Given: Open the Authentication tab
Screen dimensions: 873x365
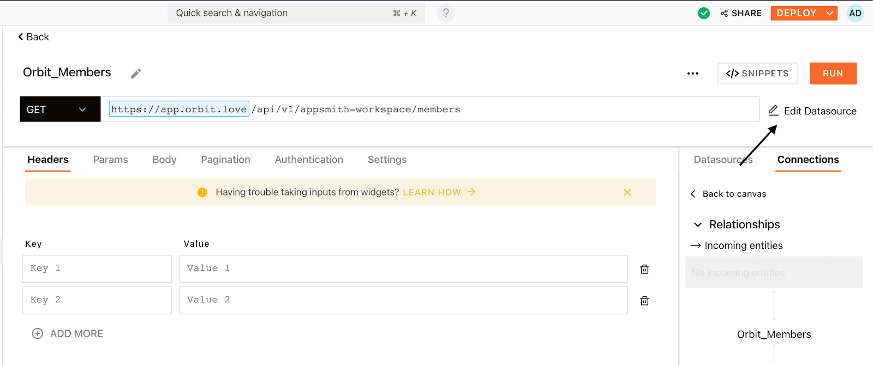Looking at the screenshot, I should point(309,160).
